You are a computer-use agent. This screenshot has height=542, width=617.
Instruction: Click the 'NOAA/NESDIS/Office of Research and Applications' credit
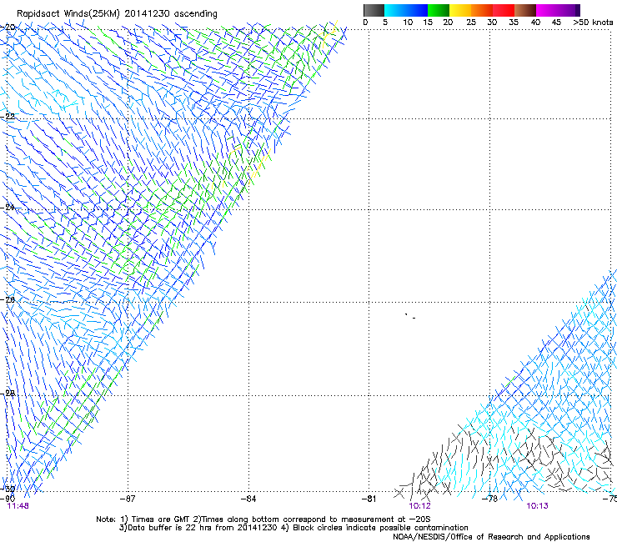point(491,537)
